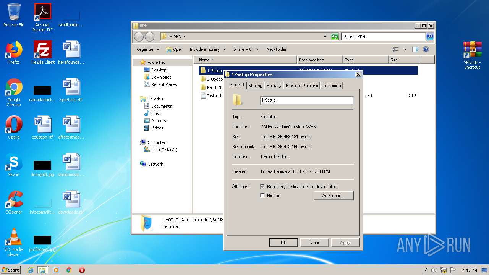The image size is (489, 275).
Task: Click the refresh button in address bar
Action: [x=335, y=37]
